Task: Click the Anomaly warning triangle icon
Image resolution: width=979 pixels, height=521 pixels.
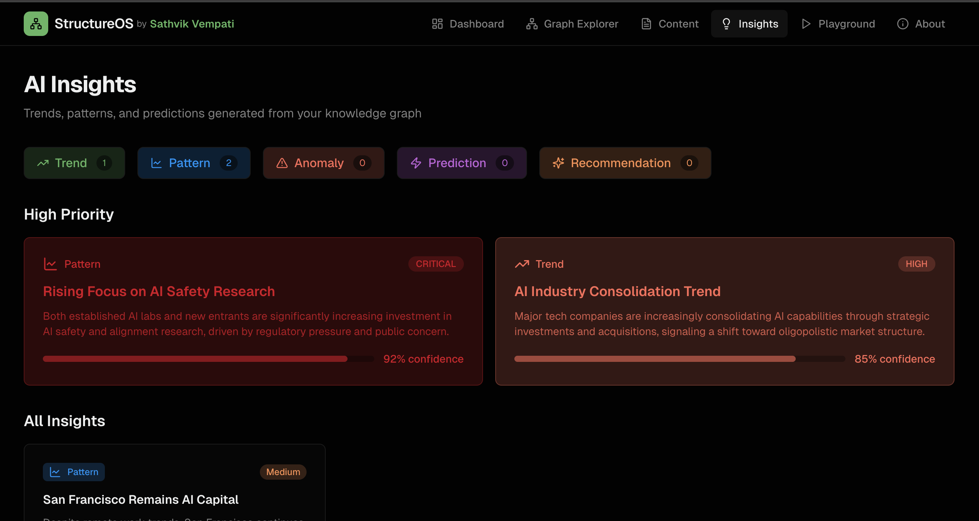Action: 282,163
